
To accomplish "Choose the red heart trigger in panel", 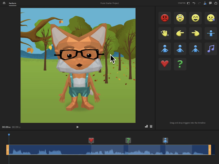I will 165,64.
